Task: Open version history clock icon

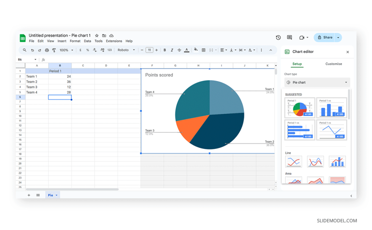Action: 278,38
